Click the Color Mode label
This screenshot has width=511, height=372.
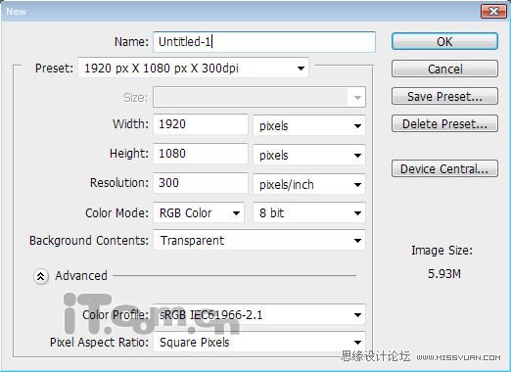[x=116, y=213]
